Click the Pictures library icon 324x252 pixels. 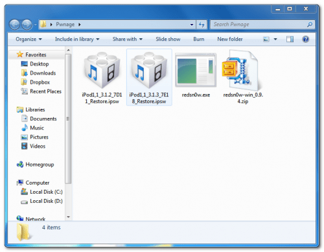click(x=25, y=137)
